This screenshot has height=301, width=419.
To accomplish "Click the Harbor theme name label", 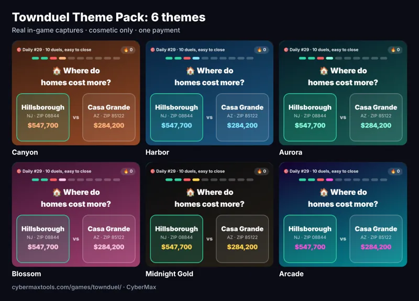I will pos(157,152).
